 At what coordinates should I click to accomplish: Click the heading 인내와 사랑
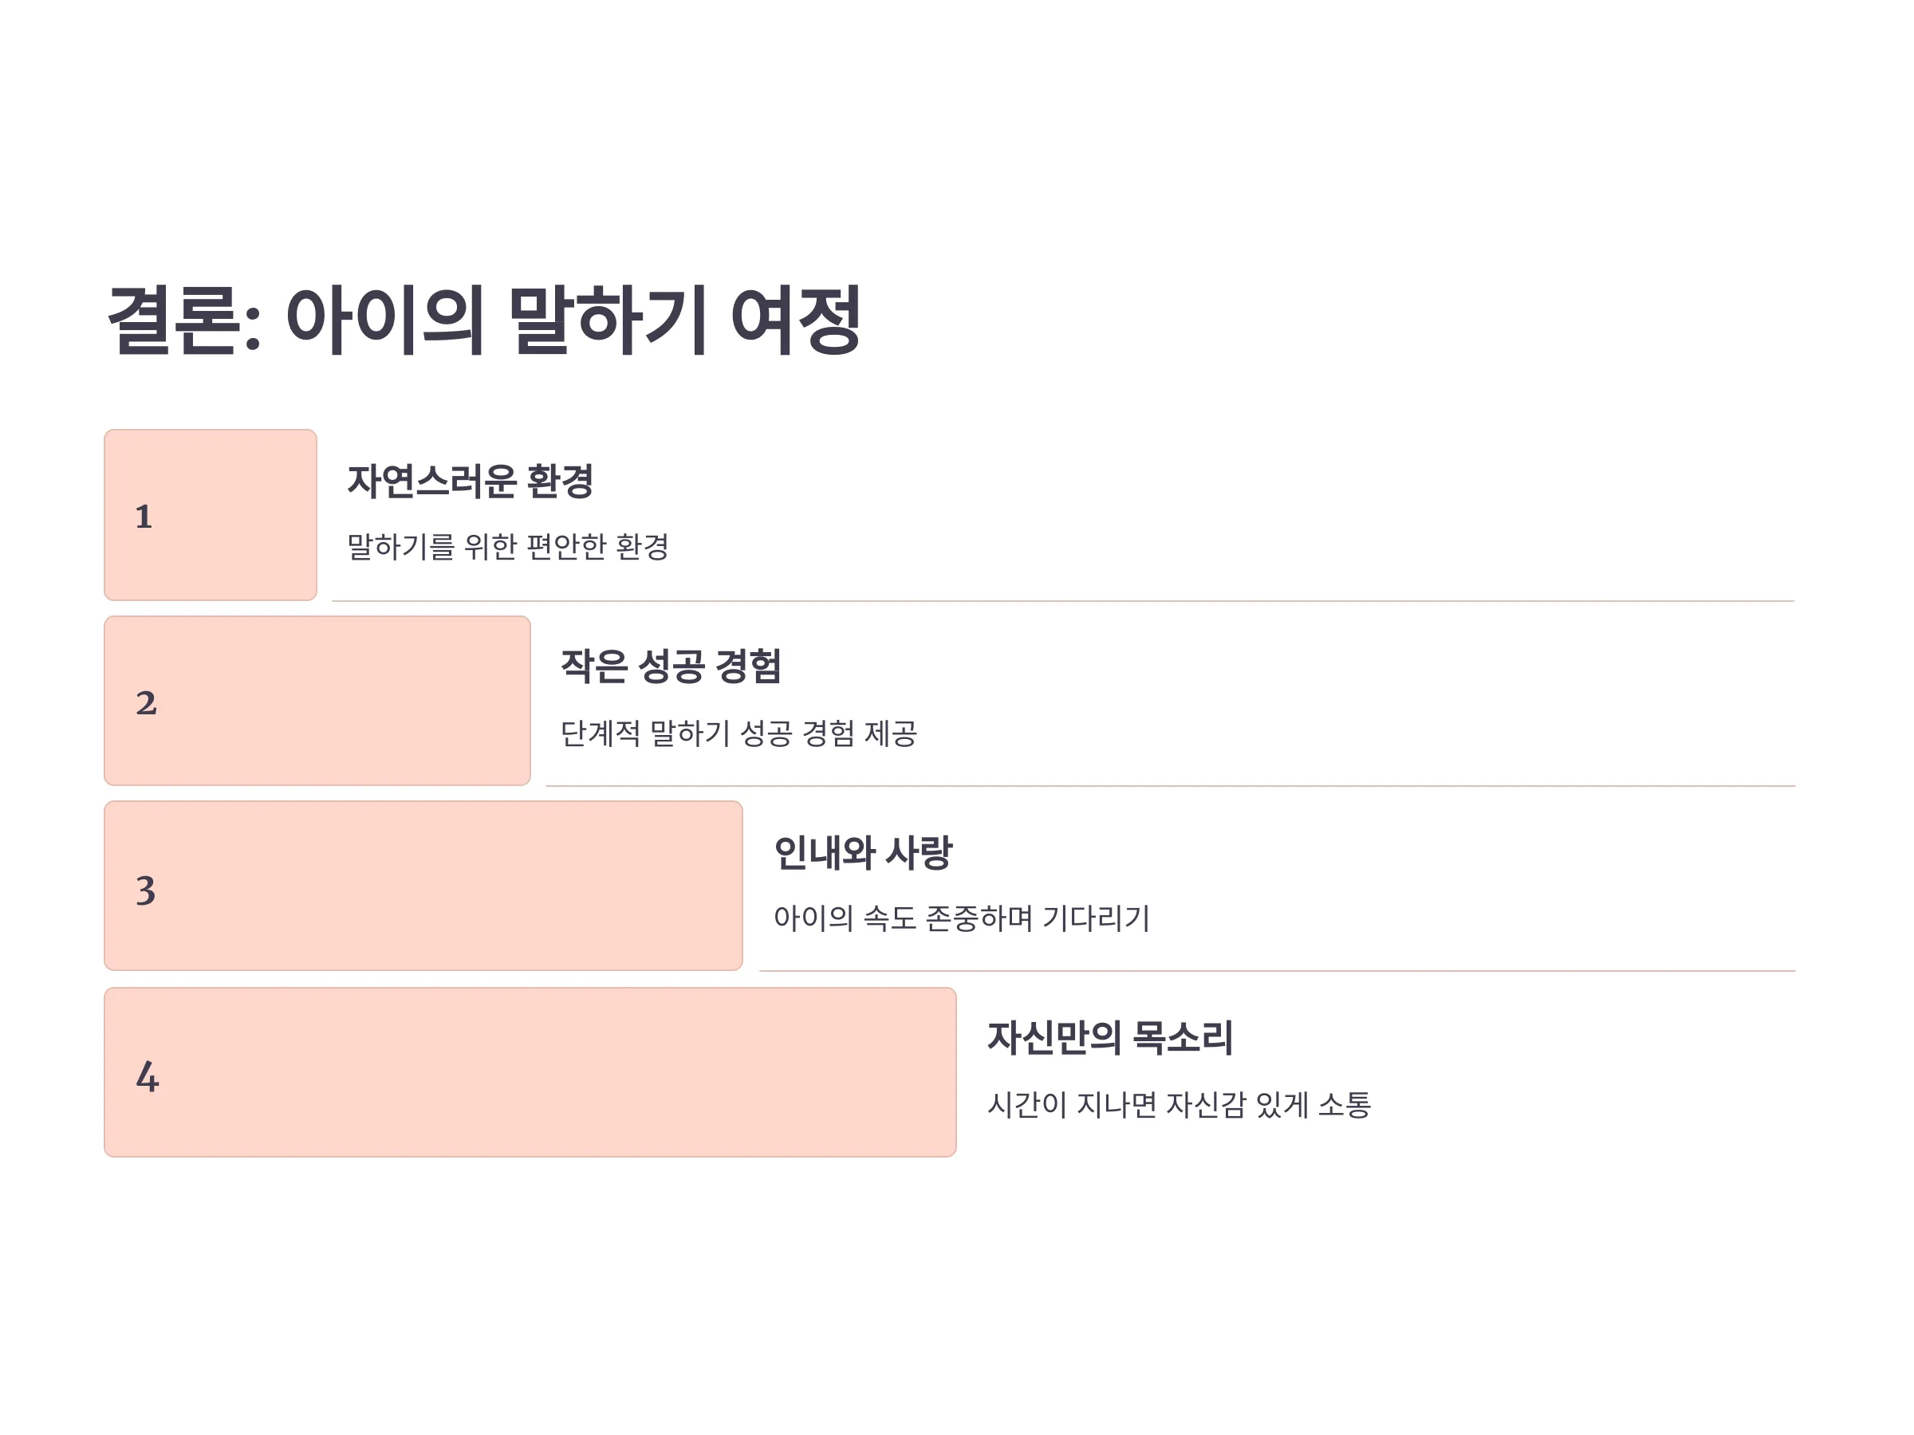click(x=863, y=853)
